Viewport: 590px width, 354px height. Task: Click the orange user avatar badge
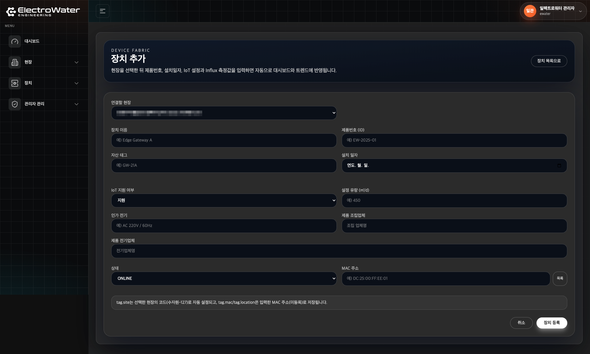(x=530, y=11)
